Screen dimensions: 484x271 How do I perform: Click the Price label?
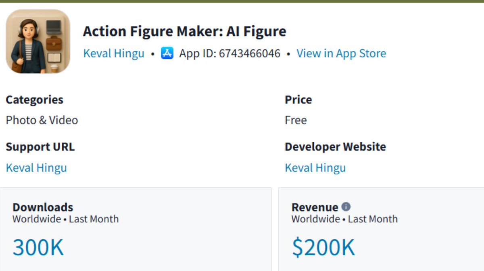click(298, 99)
